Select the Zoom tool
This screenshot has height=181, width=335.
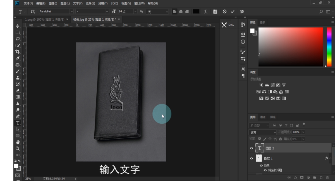coord(18,149)
